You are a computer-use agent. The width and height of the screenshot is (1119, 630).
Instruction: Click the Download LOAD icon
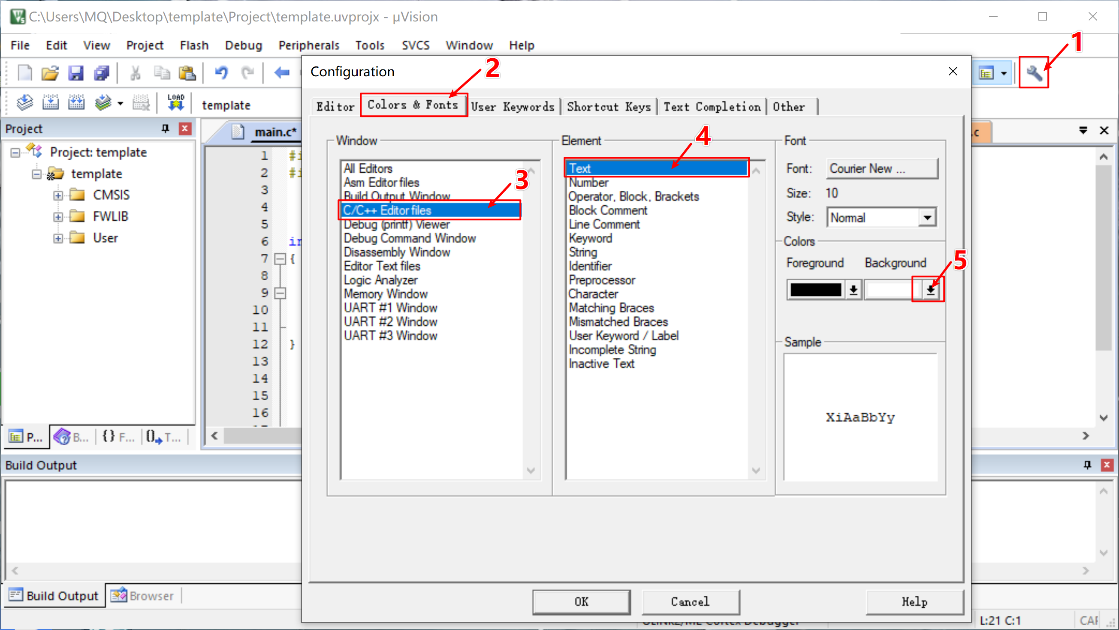[175, 102]
